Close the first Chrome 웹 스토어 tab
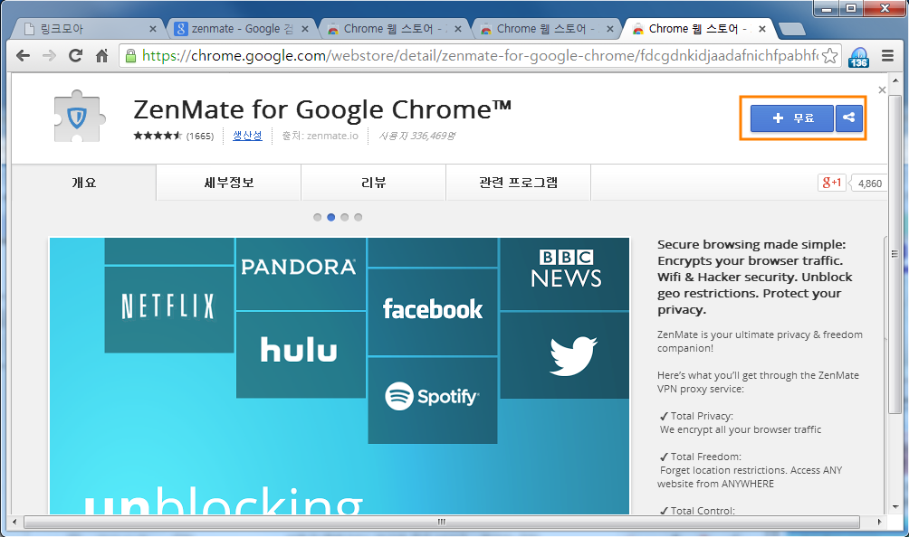 [458, 29]
